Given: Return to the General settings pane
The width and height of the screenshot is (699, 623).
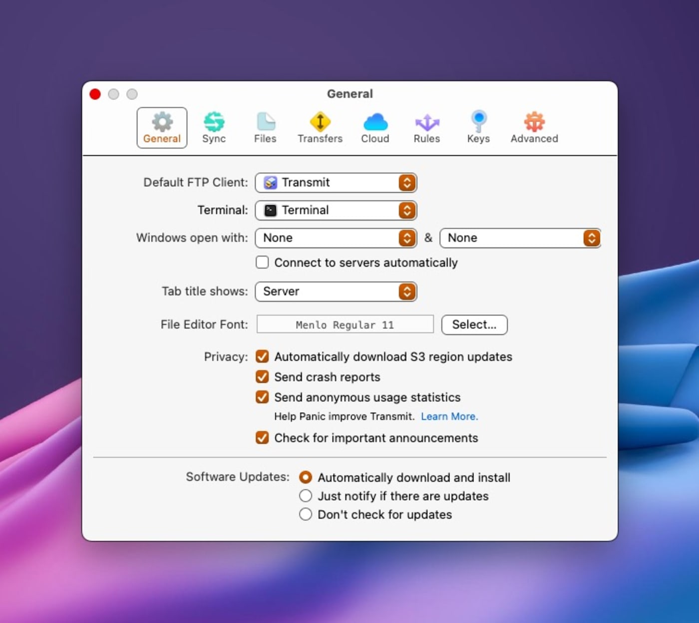Looking at the screenshot, I should click(x=161, y=127).
